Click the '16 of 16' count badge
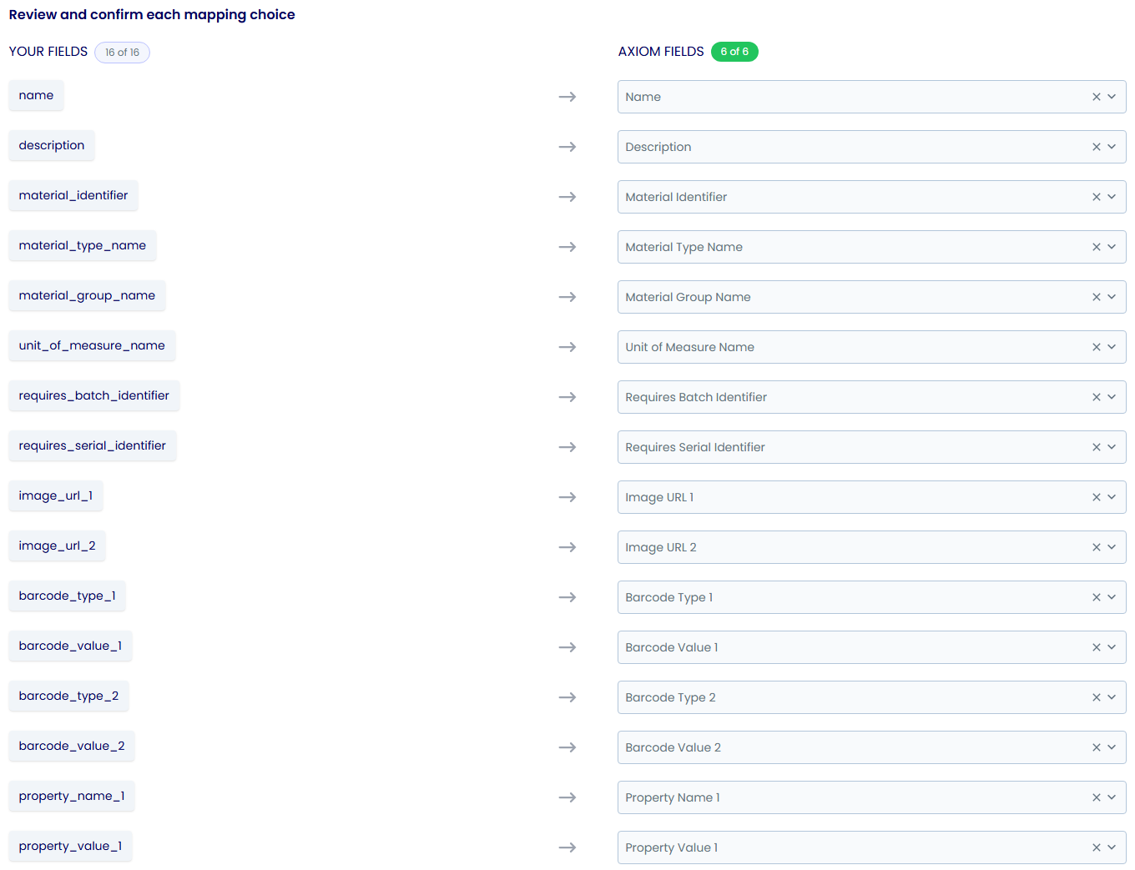 tap(122, 53)
